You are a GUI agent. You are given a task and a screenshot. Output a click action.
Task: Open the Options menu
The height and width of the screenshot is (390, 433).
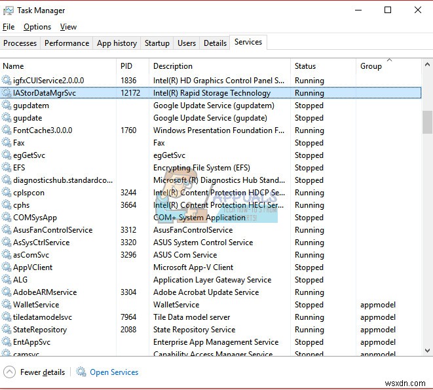tap(37, 27)
